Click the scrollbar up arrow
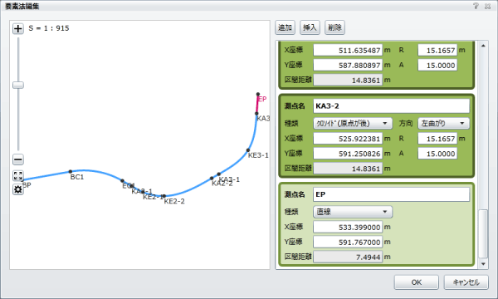 (483, 46)
